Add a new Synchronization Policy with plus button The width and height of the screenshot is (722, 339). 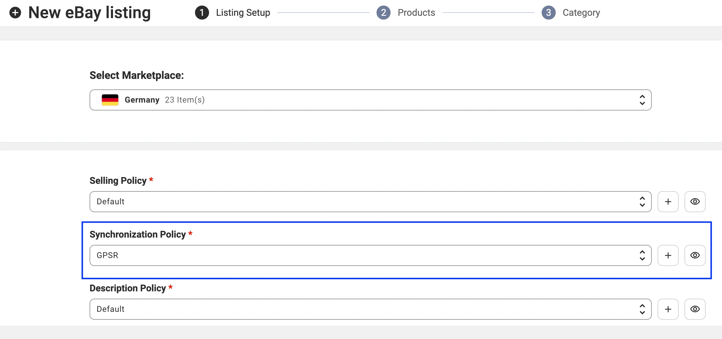pyautogui.click(x=668, y=255)
